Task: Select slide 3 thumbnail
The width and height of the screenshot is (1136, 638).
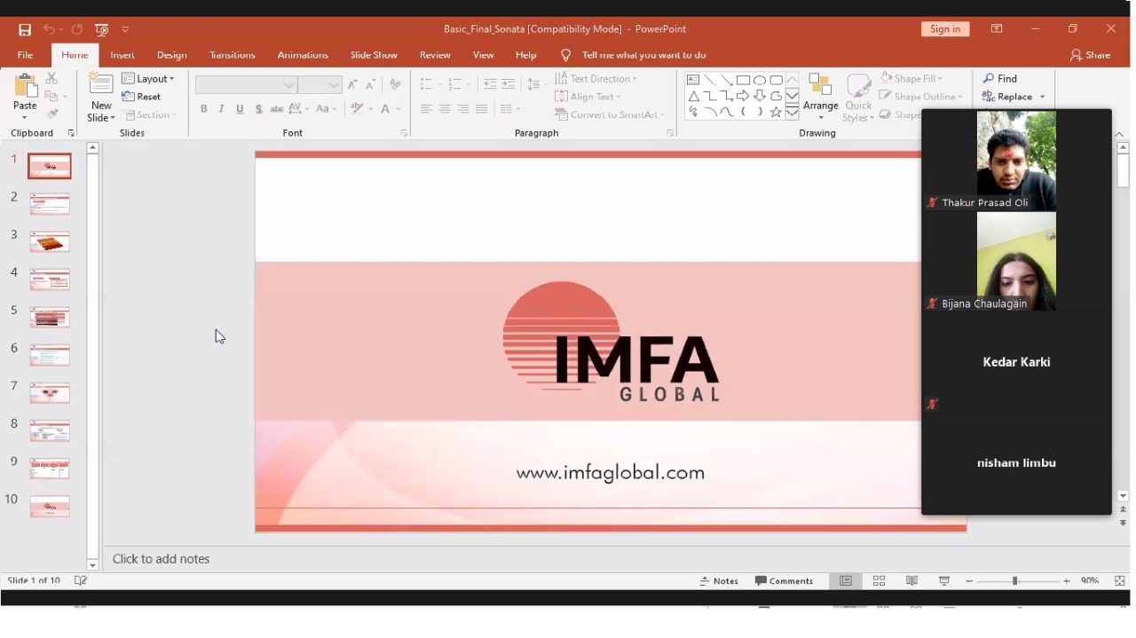Action: [x=50, y=242]
